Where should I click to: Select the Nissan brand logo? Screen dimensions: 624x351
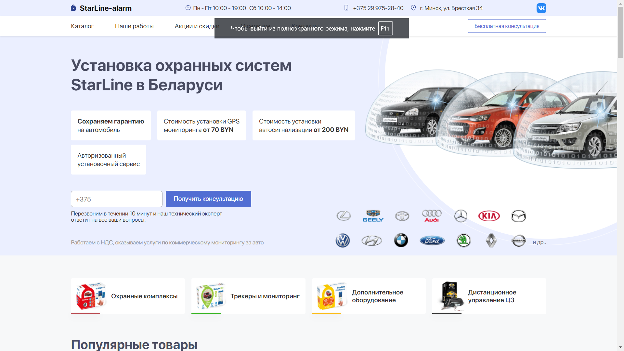click(x=519, y=240)
